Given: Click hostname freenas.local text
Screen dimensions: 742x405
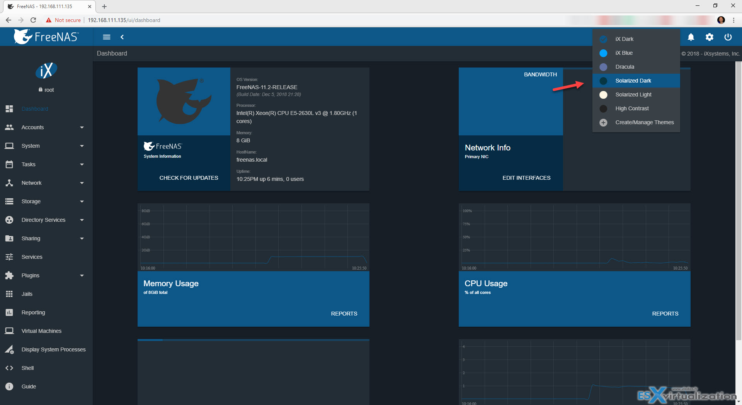Looking at the screenshot, I should [252, 160].
